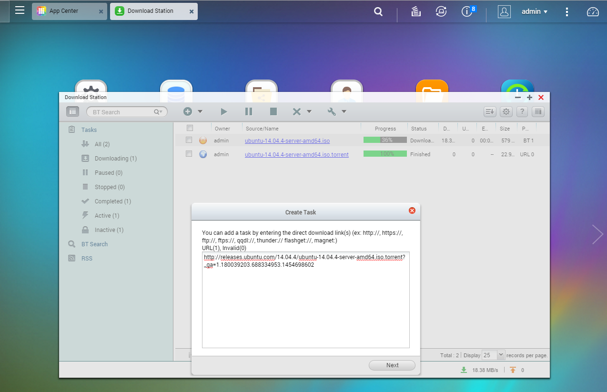Start selected download with play button
This screenshot has height=392, width=607.
[x=224, y=111]
